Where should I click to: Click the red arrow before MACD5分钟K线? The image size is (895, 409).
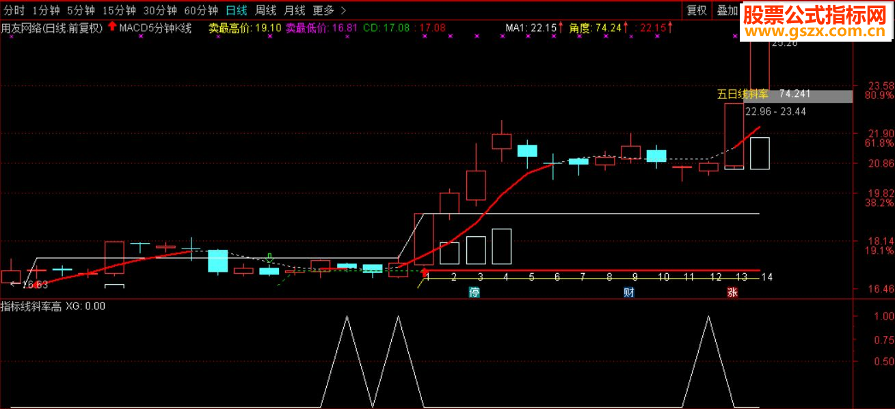111,27
